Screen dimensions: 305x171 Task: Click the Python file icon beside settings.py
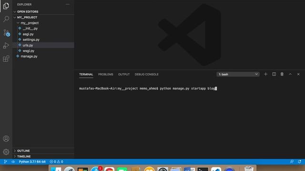[x=20, y=39]
